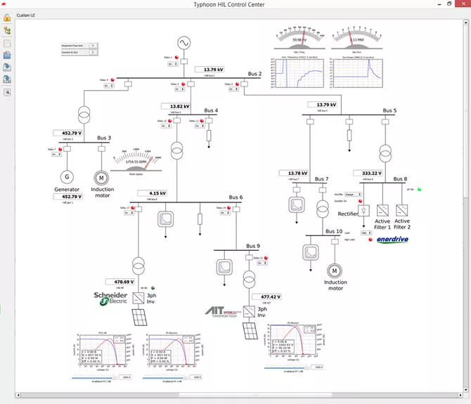Select transformer symbol between Bus 2 and Bus 3
This screenshot has height=404, width=471.
[x=84, y=115]
